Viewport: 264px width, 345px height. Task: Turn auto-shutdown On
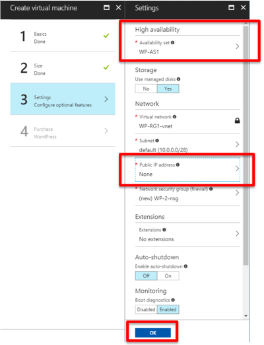(168, 276)
